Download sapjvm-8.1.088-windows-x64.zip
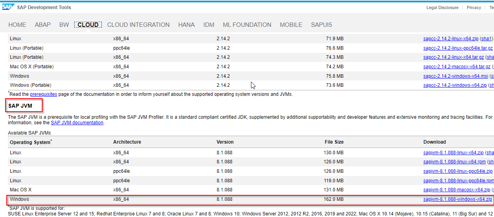The image size is (494, 217). pyautogui.click(x=458, y=199)
